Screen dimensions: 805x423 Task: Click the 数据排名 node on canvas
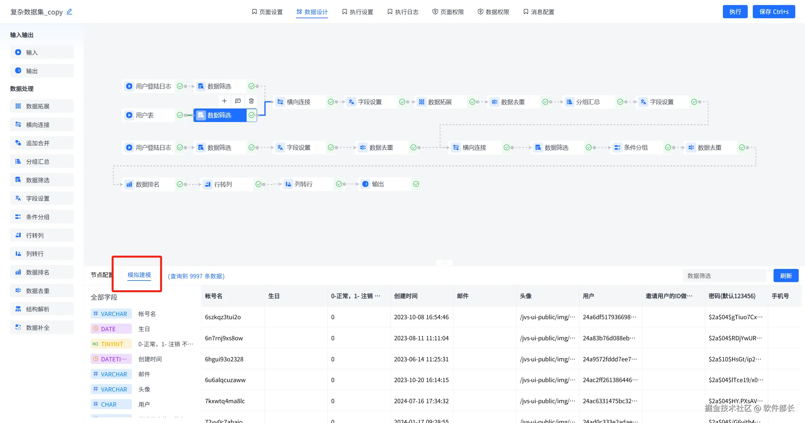[147, 184]
